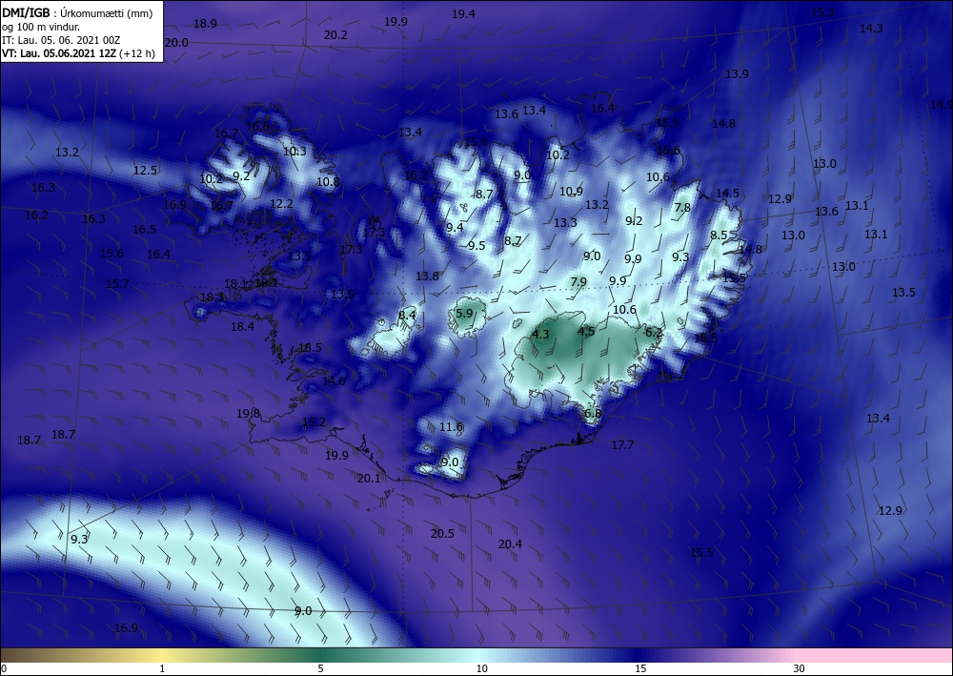Click the 8.4 value in west Iceland
The width and height of the screenshot is (953, 676).
[x=407, y=315]
